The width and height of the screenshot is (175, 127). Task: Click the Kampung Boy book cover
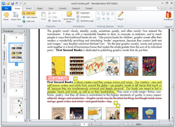(95, 66)
